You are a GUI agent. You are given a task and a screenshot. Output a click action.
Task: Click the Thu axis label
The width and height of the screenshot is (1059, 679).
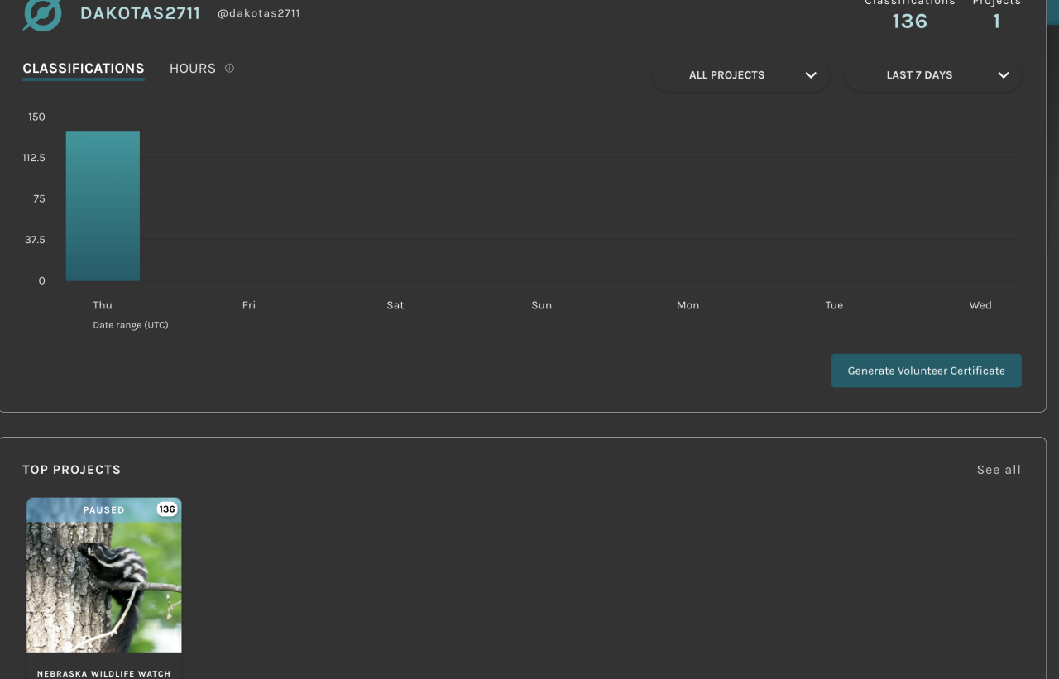[x=103, y=305]
